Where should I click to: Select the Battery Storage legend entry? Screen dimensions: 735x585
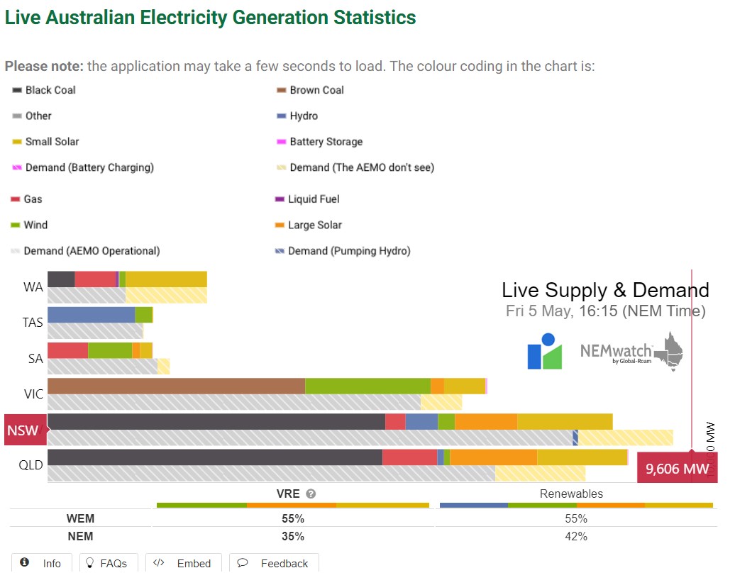coord(326,142)
